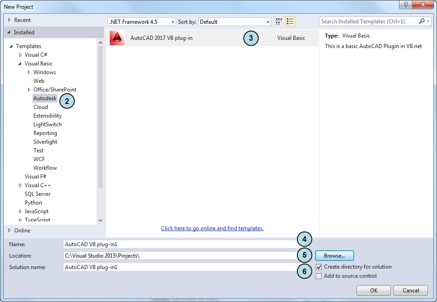The width and height of the screenshot is (437, 302).
Task: Collapse the Installed section
Action: pyautogui.click(x=9, y=32)
